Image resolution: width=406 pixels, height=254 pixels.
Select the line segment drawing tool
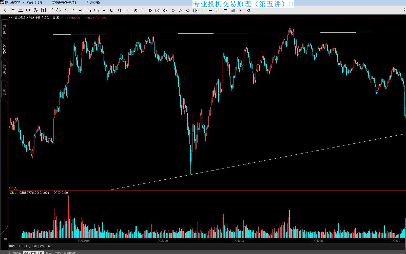point(218,10)
